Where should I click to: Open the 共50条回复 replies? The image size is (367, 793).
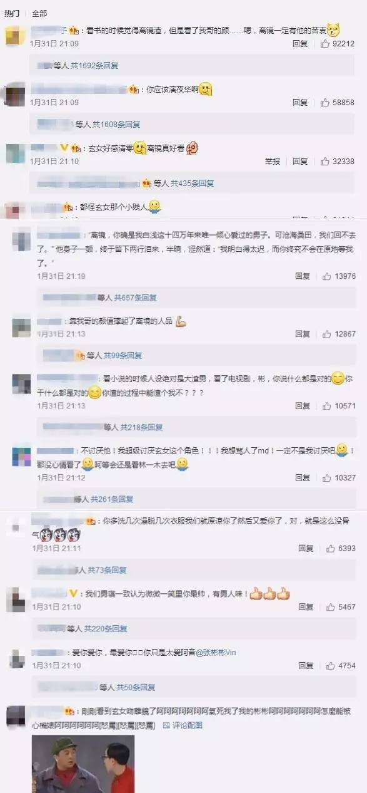tap(136, 688)
